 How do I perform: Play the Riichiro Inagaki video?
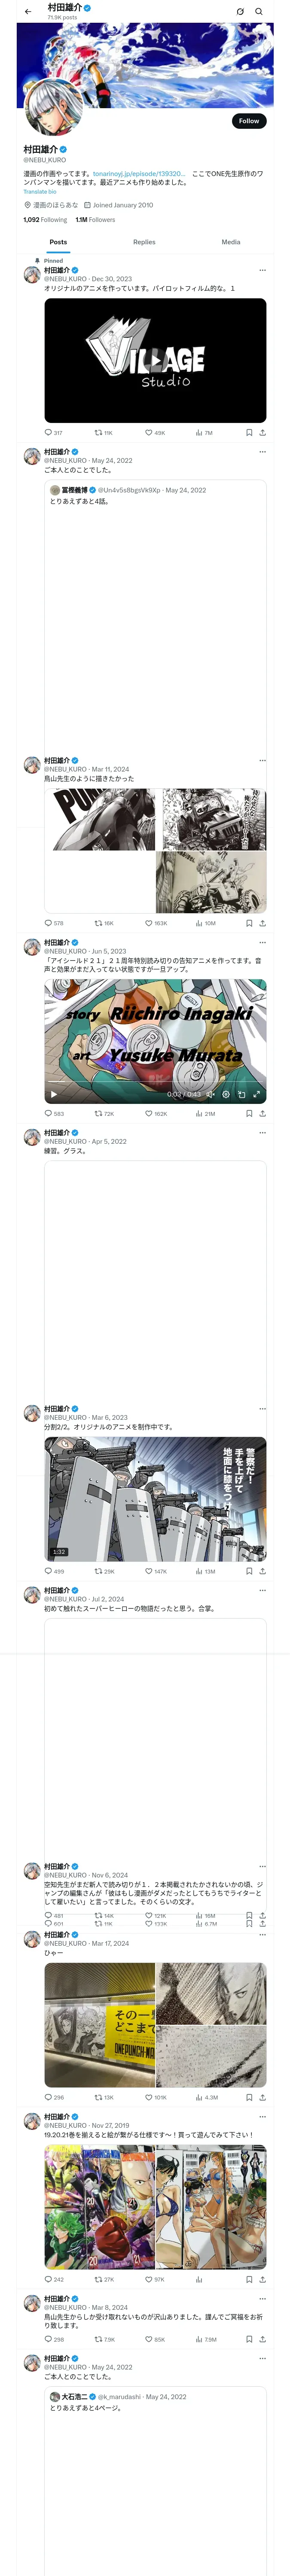tap(54, 1094)
